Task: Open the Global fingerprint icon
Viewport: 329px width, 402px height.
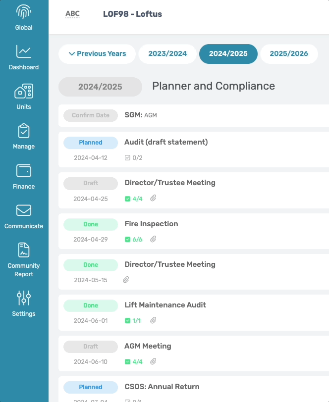Action: [24, 12]
